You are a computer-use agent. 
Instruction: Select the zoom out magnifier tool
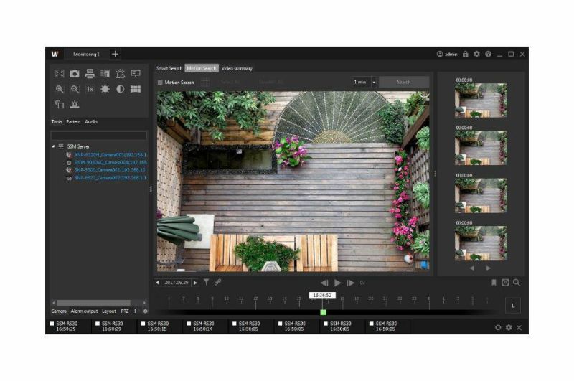(x=75, y=89)
